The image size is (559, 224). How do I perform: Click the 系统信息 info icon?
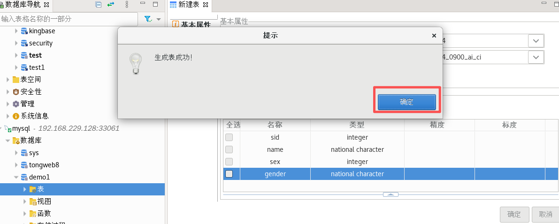tap(16, 116)
